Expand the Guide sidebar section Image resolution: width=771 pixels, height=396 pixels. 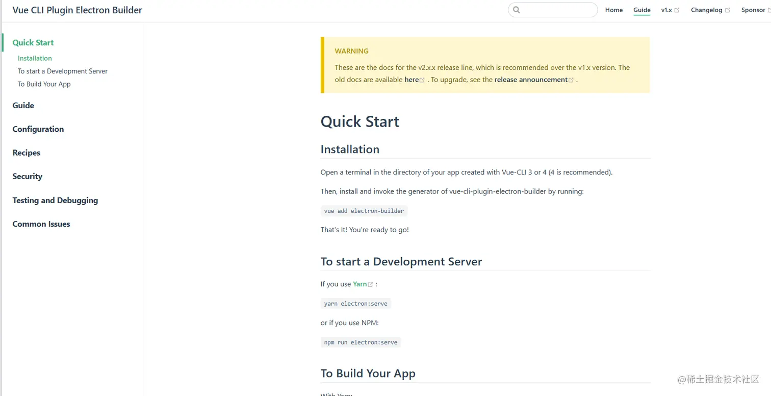tap(23, 106)
